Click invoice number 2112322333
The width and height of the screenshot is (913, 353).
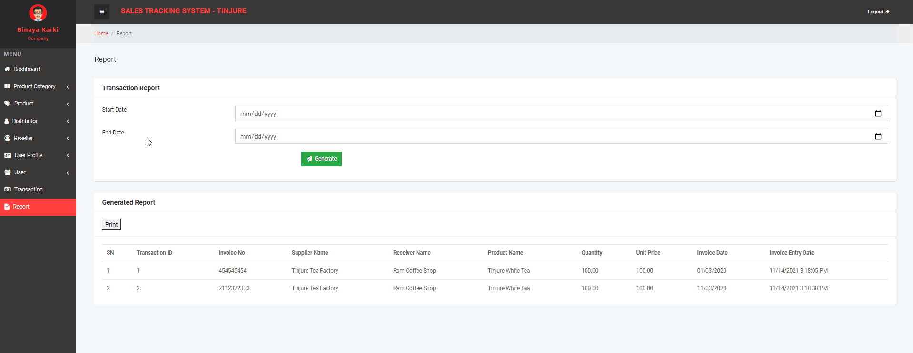coord(234,288)
